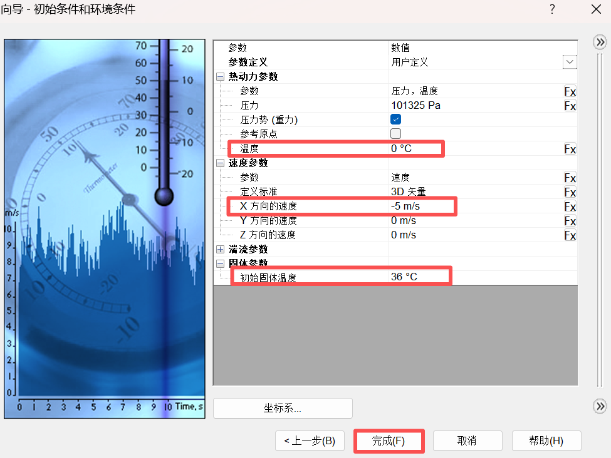Click 完成(F) to finish the wizard
This screenshot has height=458, width=611.
(x=389, y=441)
